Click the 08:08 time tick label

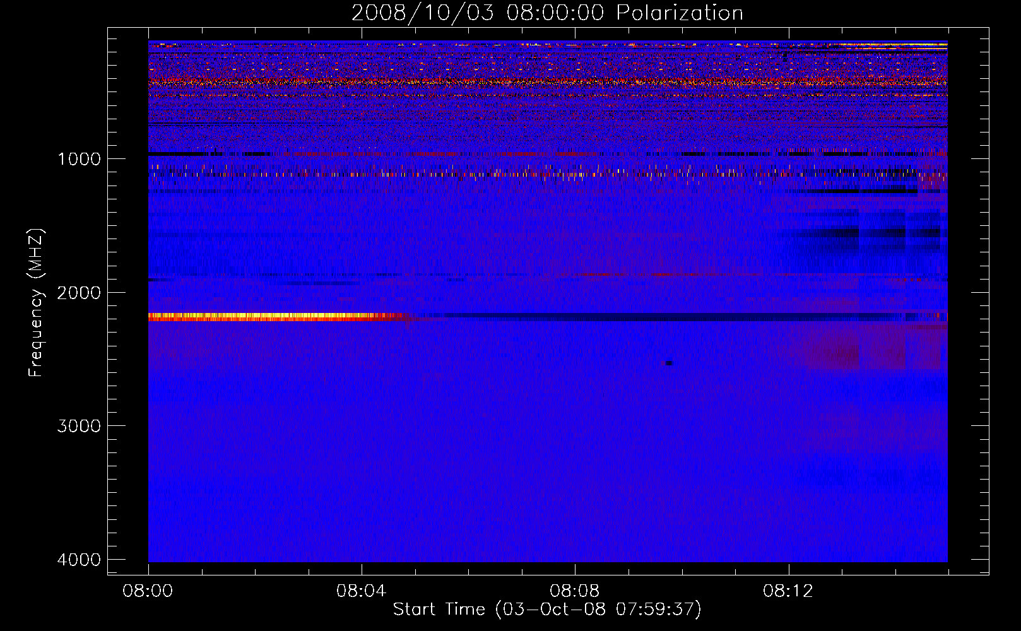pyautogui.click(x=574, y=591)
